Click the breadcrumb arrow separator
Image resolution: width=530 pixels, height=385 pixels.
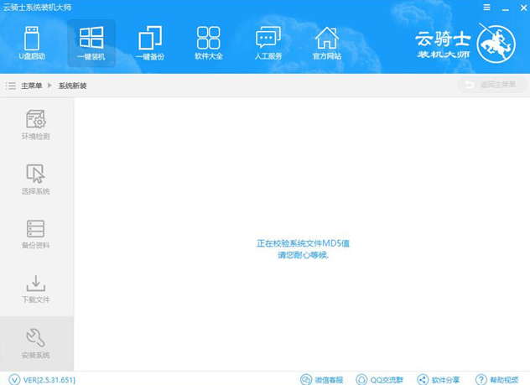(49, 86)
